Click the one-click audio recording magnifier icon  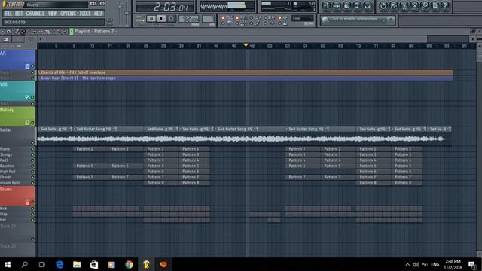(x=425, y=5)
